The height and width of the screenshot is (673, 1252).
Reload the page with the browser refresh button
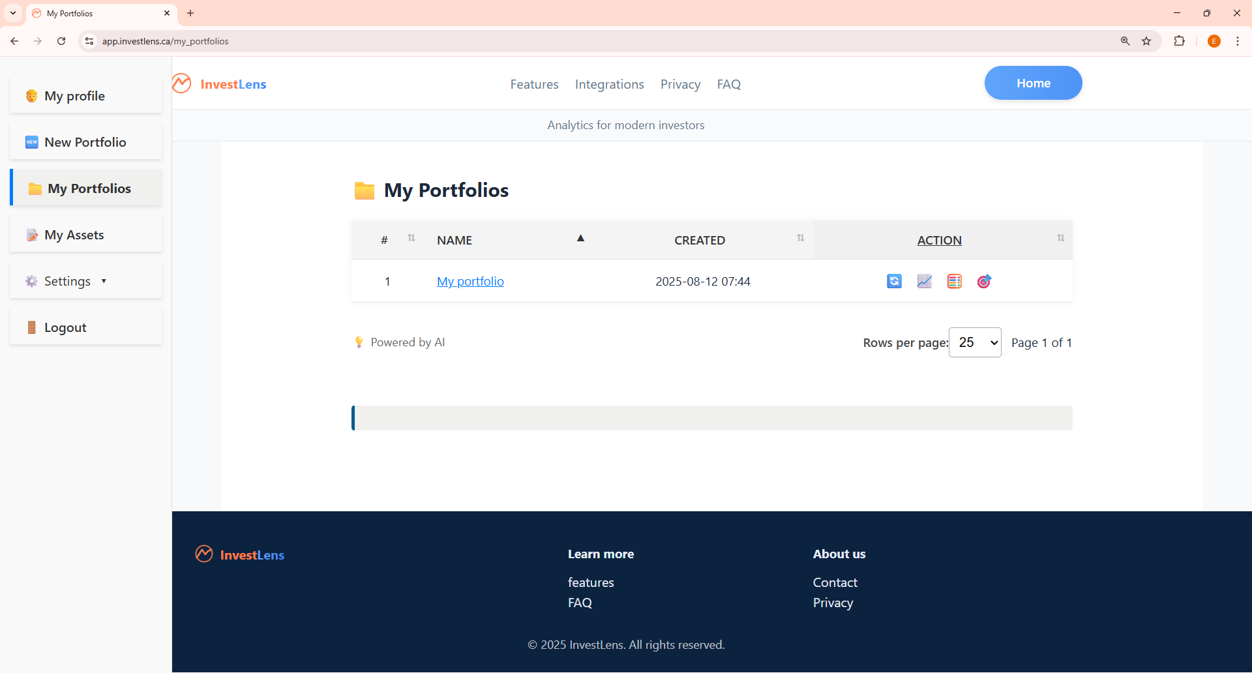[61, 41]
